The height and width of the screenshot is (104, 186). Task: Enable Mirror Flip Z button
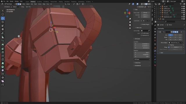180,40
